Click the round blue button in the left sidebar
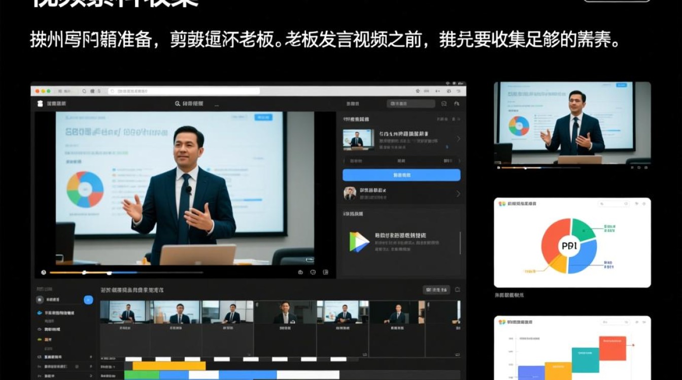Viewport: 682px width, 380px height. tap(88, 300)
